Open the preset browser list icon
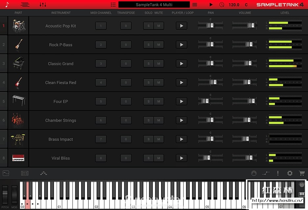The height and width of the screenshot is (210, 308). (113, 5)
